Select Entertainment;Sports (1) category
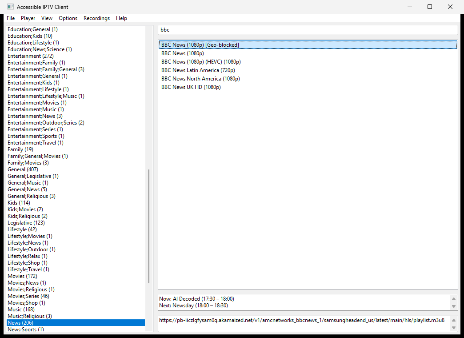This screenshot has height=338, width=464. point(76,136)
